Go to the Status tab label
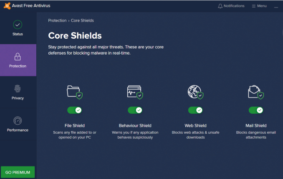This screenshot has width=283, height=179. coord(18,34)
